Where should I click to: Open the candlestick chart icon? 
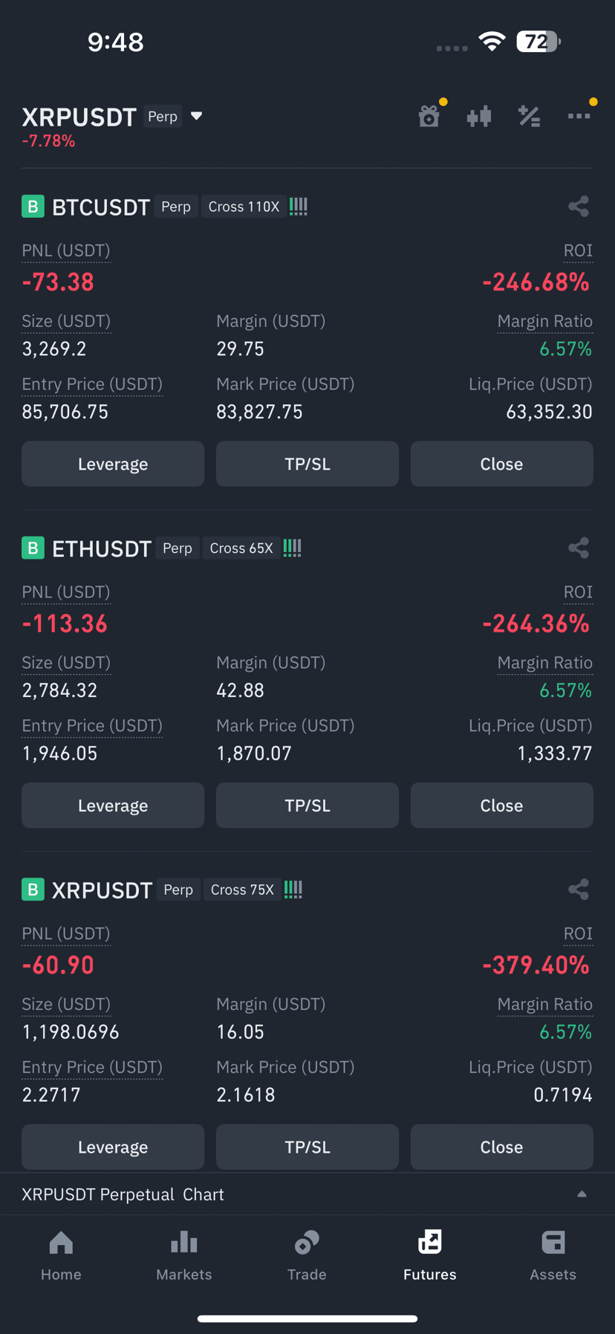pos(479,116)
